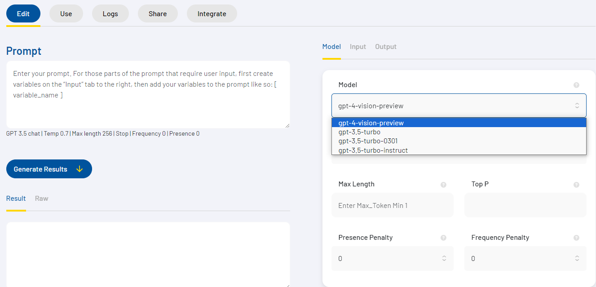Image resolution: width=596 pixels, height=287 pixels.
Task: Open the Model dropdown showing gpt-4-vision-preview
Action: (x=459, y=106)
